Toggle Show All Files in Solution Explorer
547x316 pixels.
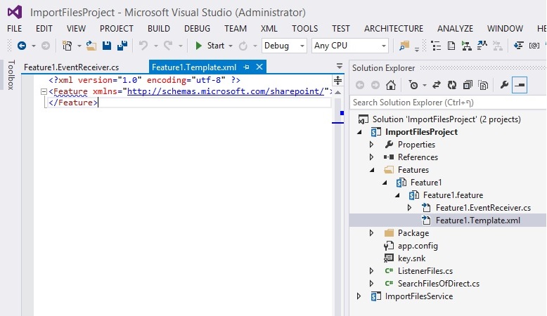pyautogui.click(x=483, y=85)
